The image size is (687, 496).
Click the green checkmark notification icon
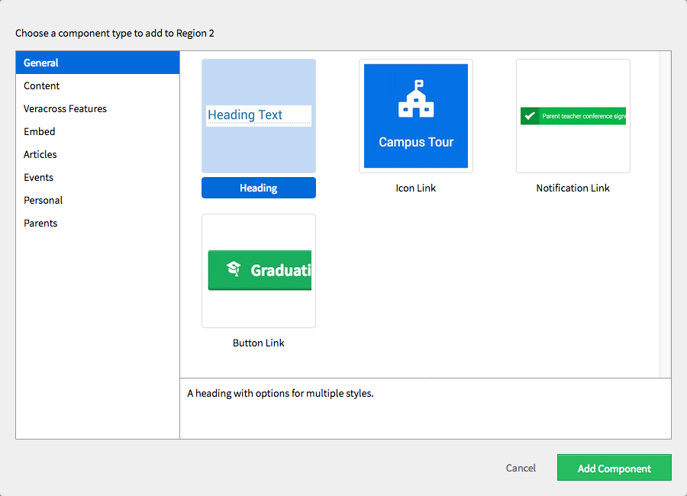pyautogui.click(x=530, y=116)
